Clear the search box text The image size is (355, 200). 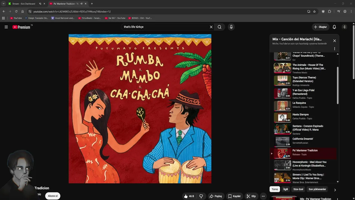211,27
